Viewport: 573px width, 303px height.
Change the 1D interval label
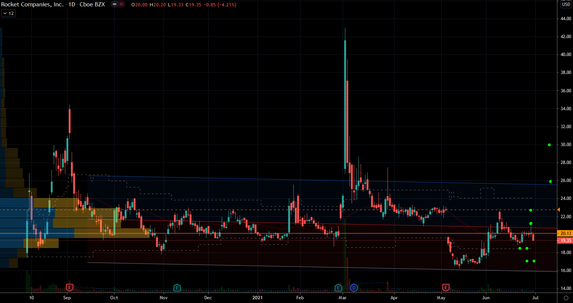72,4
